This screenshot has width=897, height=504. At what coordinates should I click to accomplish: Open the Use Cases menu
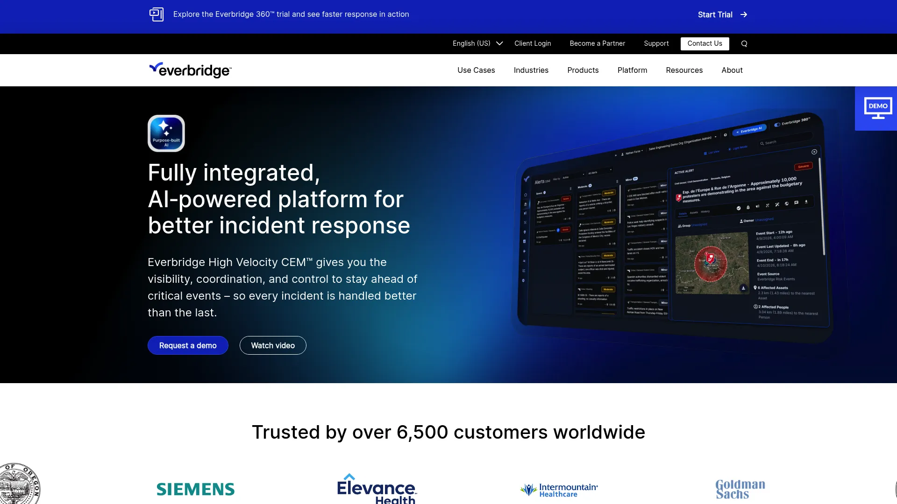476,70
